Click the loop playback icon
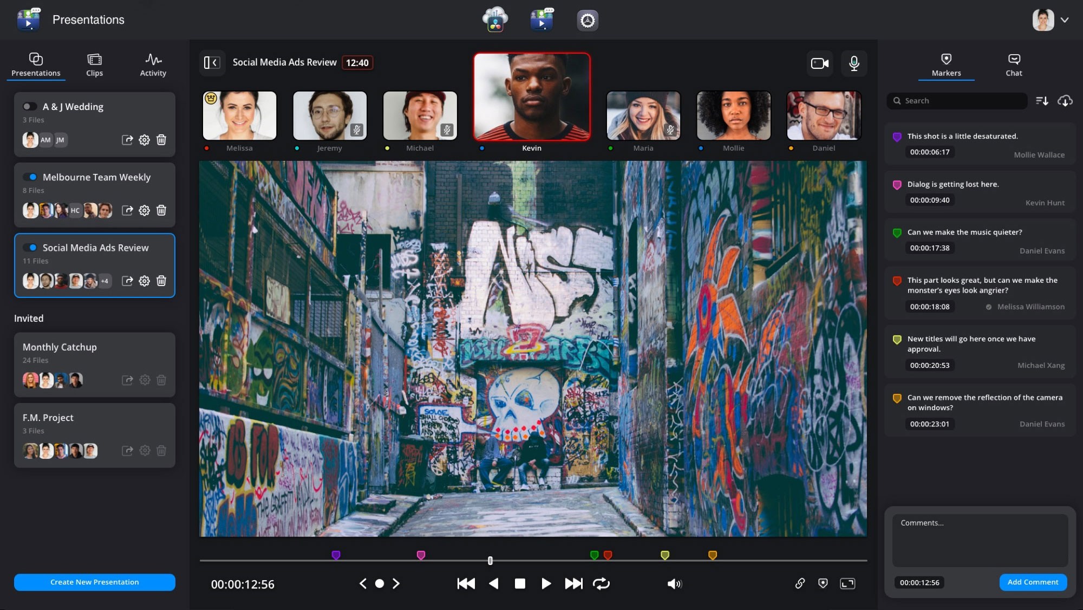Viewport: 1083px width, 610px height. pyautogui.click(x=601, y=583)
